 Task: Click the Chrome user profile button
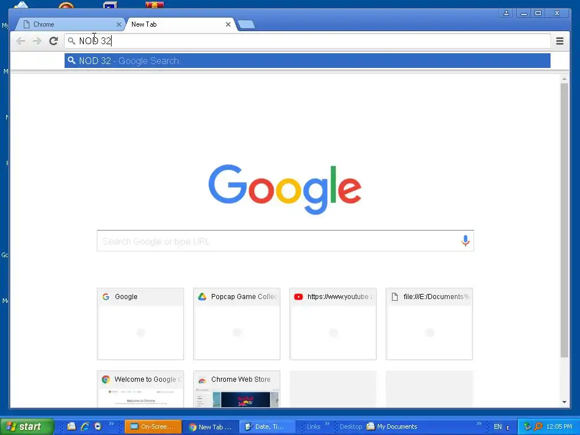click(x=506, y=14)
